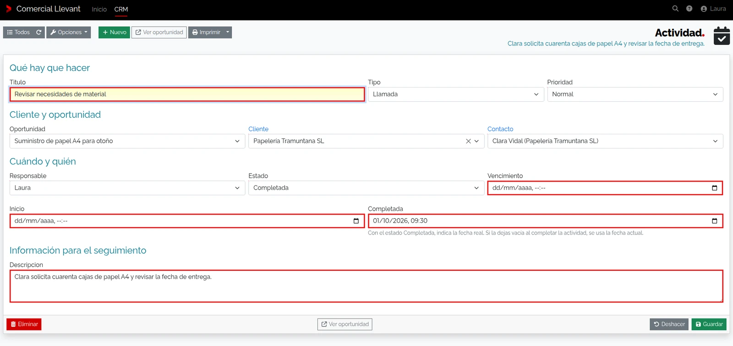The width and height of the screenshot is (733, 346).
Task: Click inside the Descripcion text area
Action: click(x=366, y=286)
